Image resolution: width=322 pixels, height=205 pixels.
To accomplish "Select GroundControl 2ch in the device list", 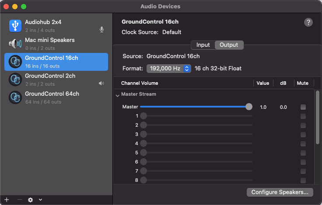I will (x=56, y=80).
